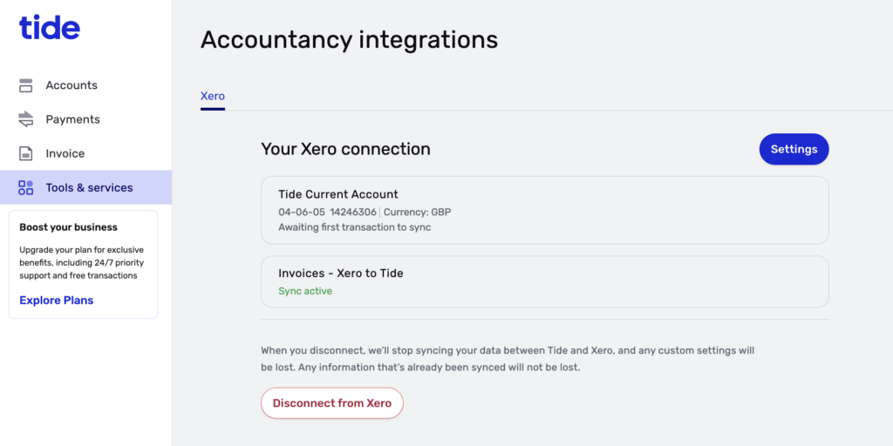Click the Accounts card icon
This screenshot has width=893, height=446.
(x=25, y=85)
